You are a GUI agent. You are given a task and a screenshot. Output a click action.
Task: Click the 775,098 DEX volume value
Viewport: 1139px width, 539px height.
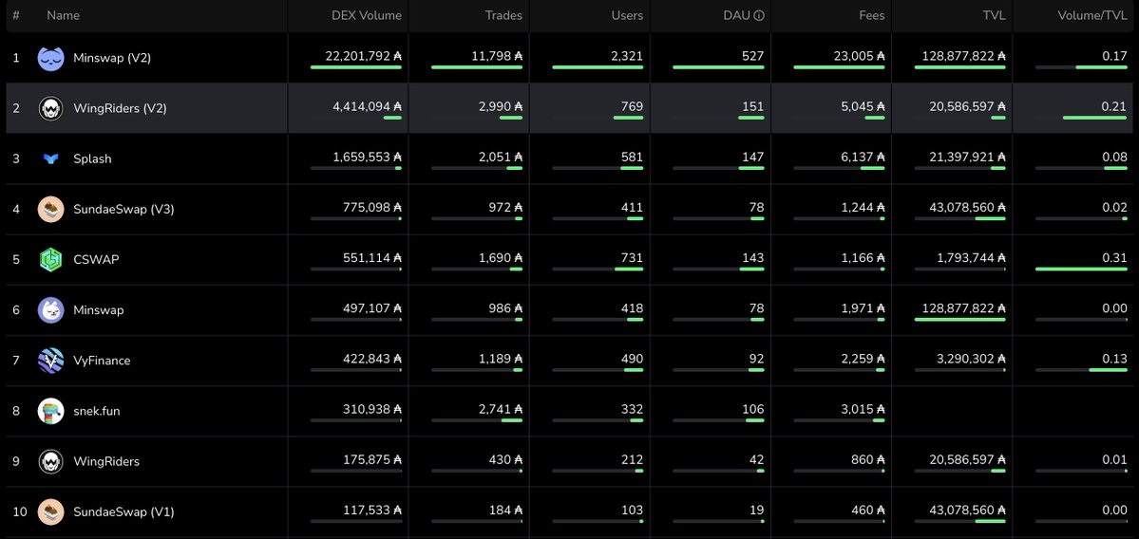[372, 207]
